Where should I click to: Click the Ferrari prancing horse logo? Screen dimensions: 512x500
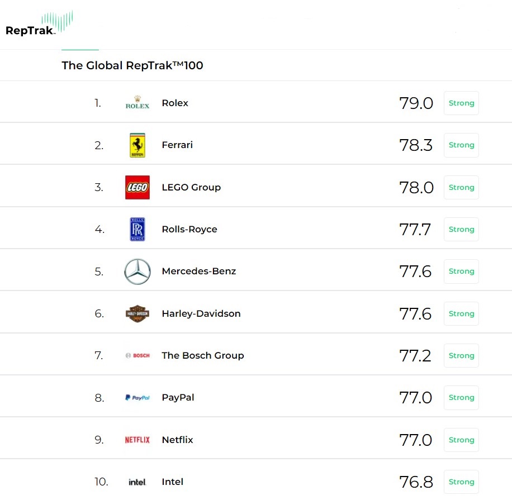138,145
